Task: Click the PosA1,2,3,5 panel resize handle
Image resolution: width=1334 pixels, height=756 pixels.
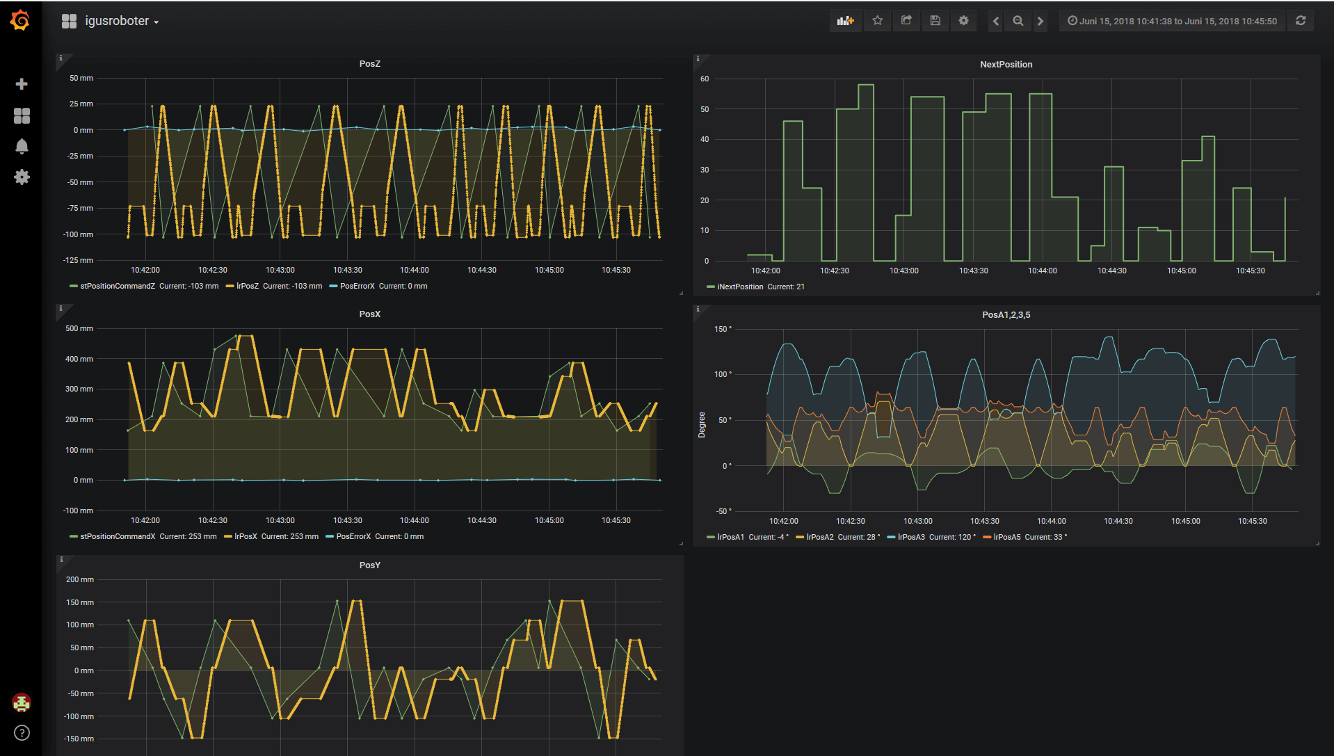Action: (1317, 543)
